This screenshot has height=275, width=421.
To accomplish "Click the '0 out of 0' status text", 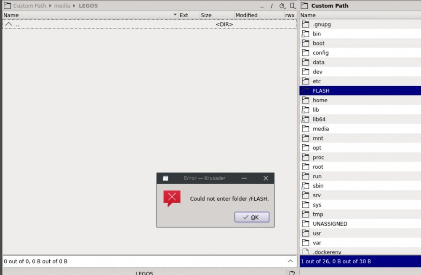I will pos(35,261).
